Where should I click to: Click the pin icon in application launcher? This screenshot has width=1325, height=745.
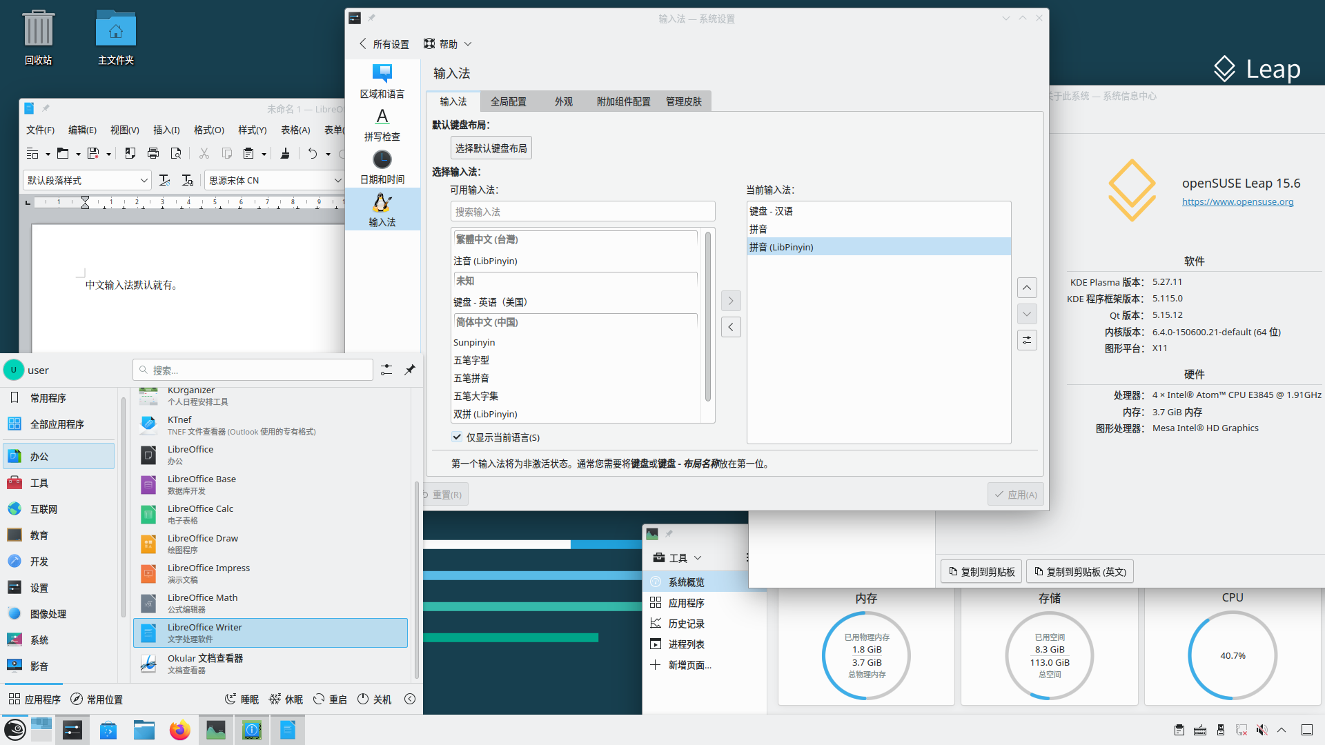tap(410, 370)
